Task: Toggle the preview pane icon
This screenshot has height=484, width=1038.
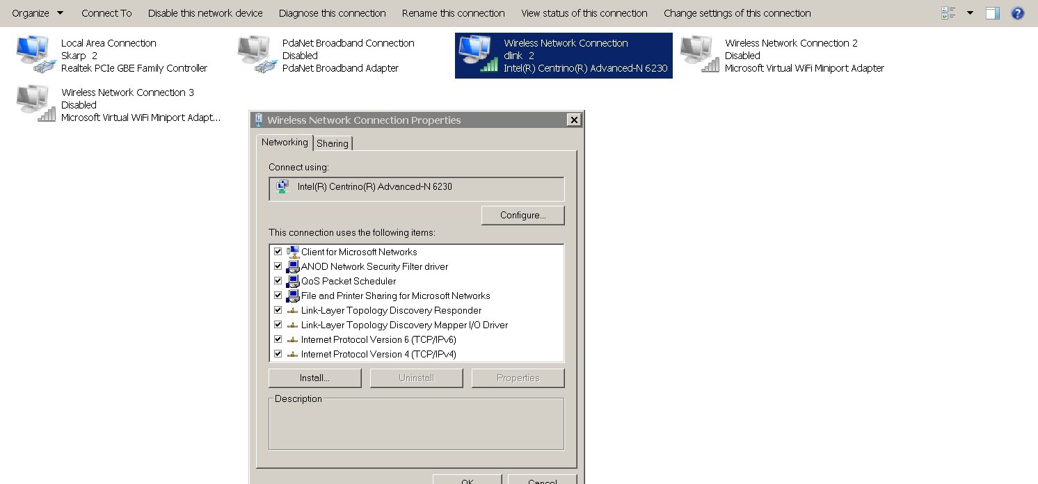Action: (993, 13)
